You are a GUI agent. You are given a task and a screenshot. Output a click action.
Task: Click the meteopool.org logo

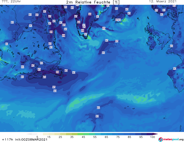(171, 139)
